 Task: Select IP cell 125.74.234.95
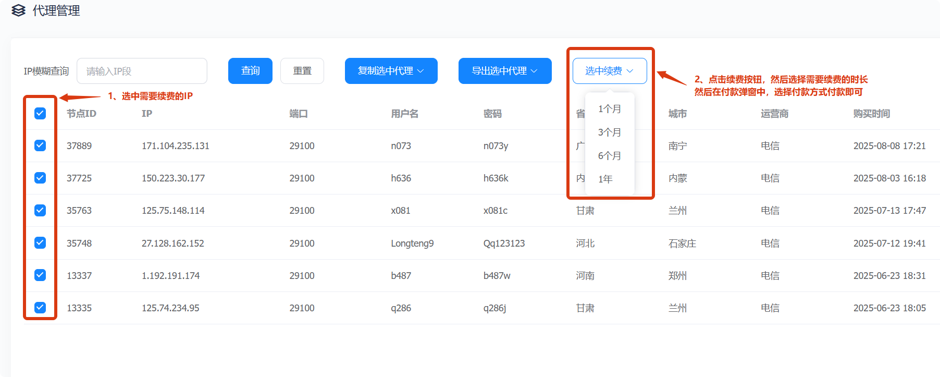(x=170, y=308)
